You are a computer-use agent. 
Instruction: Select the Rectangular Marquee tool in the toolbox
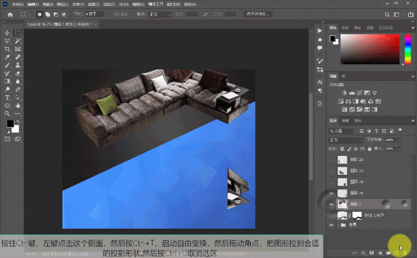(x=18, y=33)
